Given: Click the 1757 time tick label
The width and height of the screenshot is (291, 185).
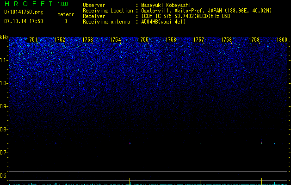Looking at the screenshot, I should 198,40.
